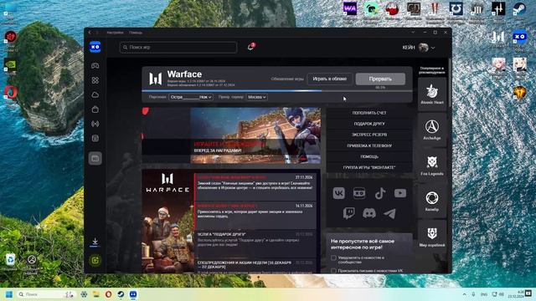Open the Москва server dropdown

pos(257,97)
